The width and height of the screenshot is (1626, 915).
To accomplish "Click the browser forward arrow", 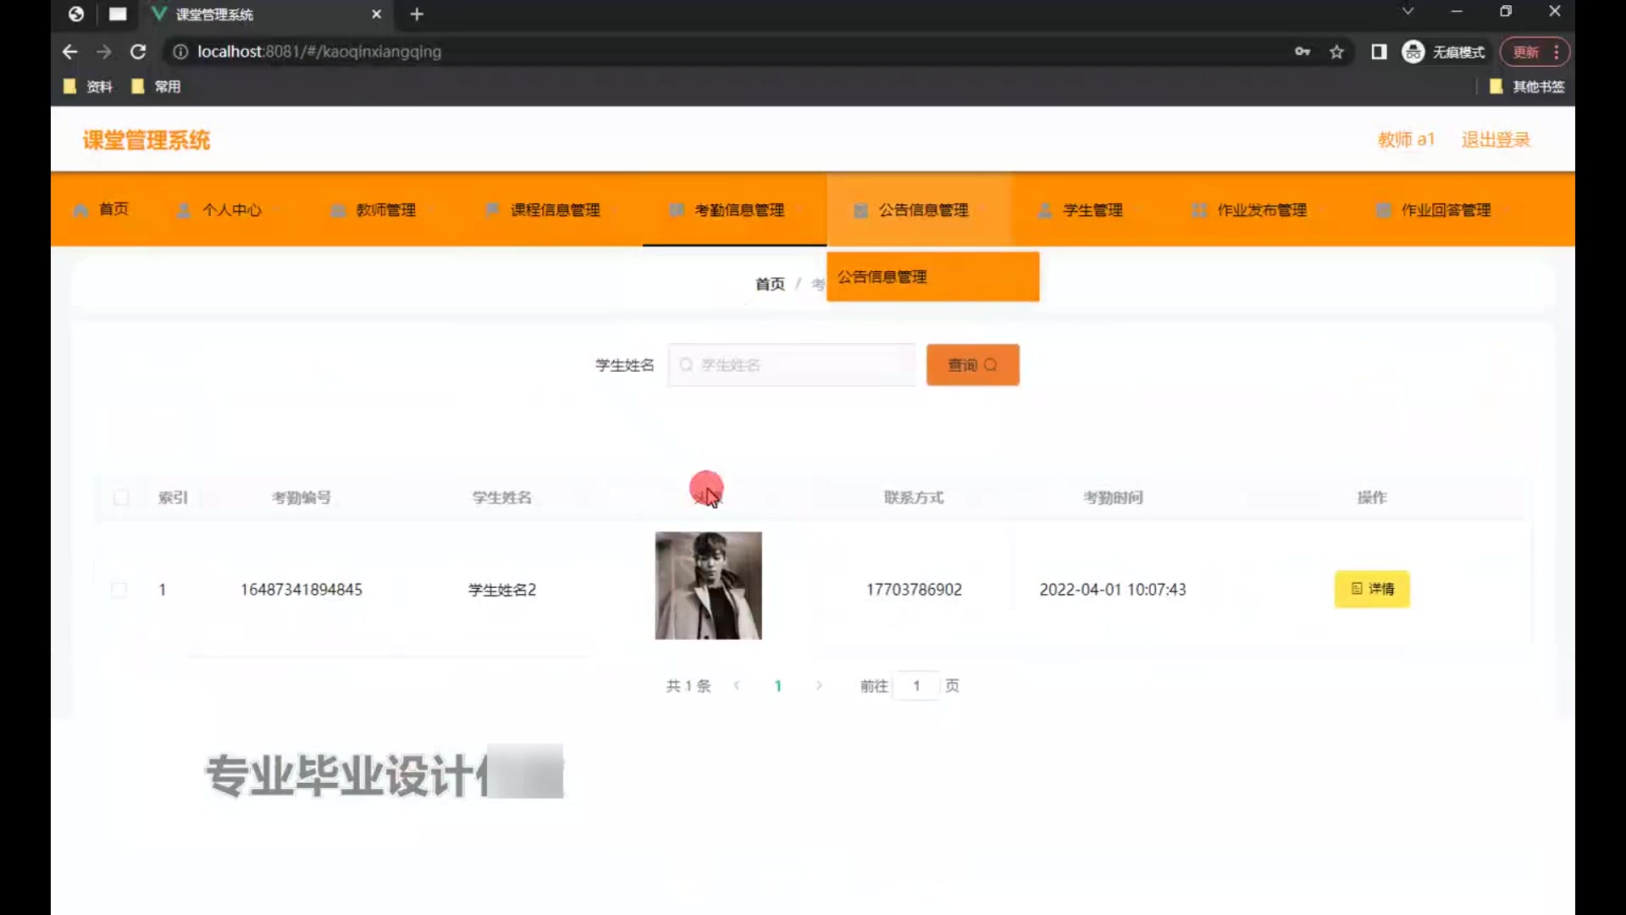I will (103, 52).
